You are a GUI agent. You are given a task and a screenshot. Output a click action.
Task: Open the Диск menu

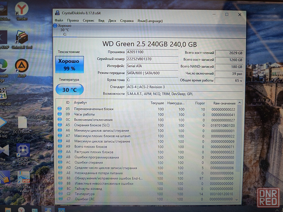tap(112, 21)
